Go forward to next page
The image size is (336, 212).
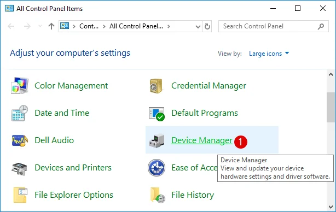click(x=27, y=26)
